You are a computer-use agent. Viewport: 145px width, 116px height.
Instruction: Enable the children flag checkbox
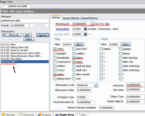pyautogui.click(x=55, y=66)
